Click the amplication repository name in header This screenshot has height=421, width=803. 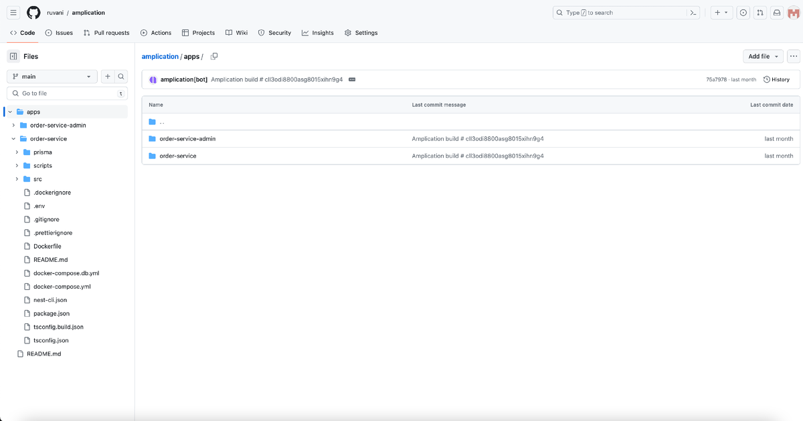click(x=88, y=13)
